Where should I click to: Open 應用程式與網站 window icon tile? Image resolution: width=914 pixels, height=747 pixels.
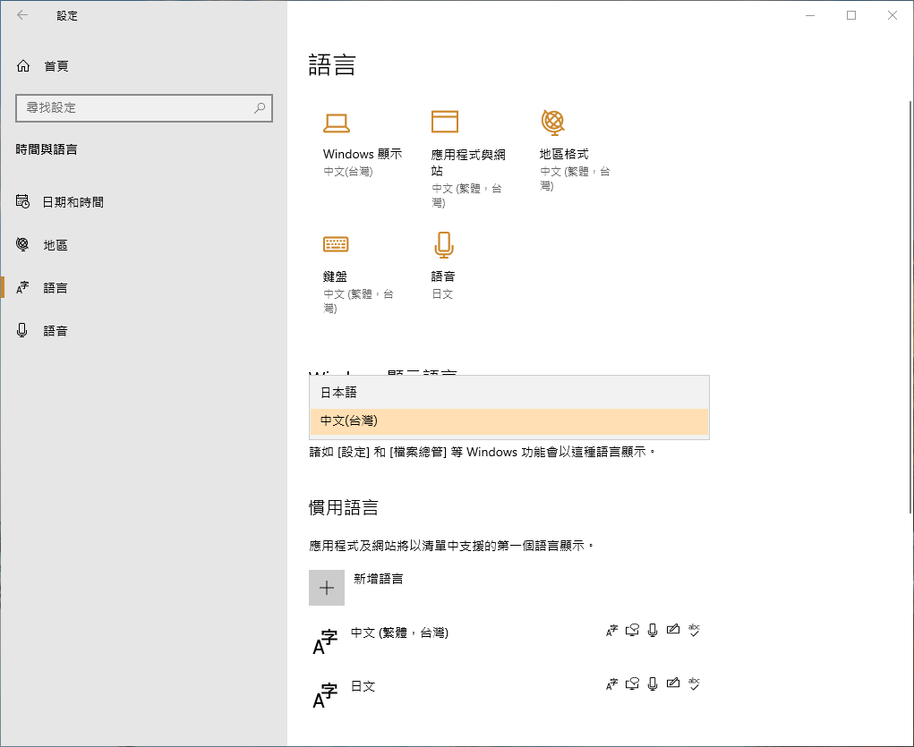pyautogui.click(x=444, y=122)
